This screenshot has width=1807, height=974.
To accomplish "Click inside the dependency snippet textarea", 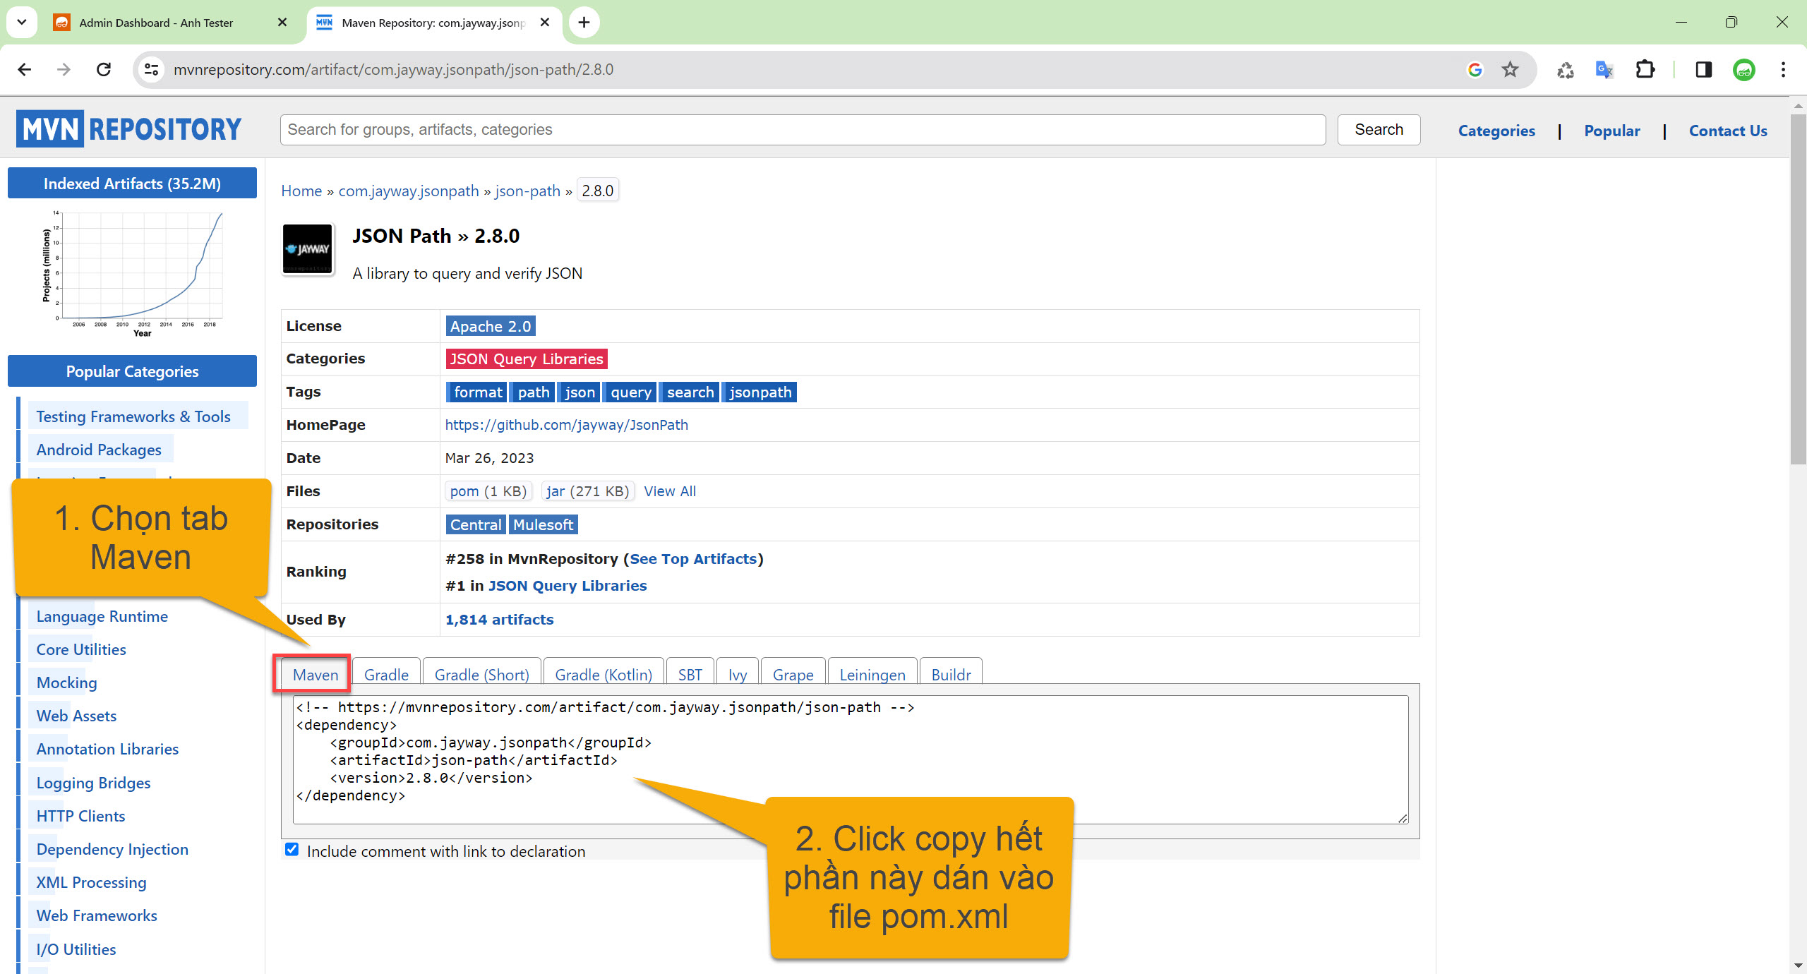I will [x=851, y=759].
